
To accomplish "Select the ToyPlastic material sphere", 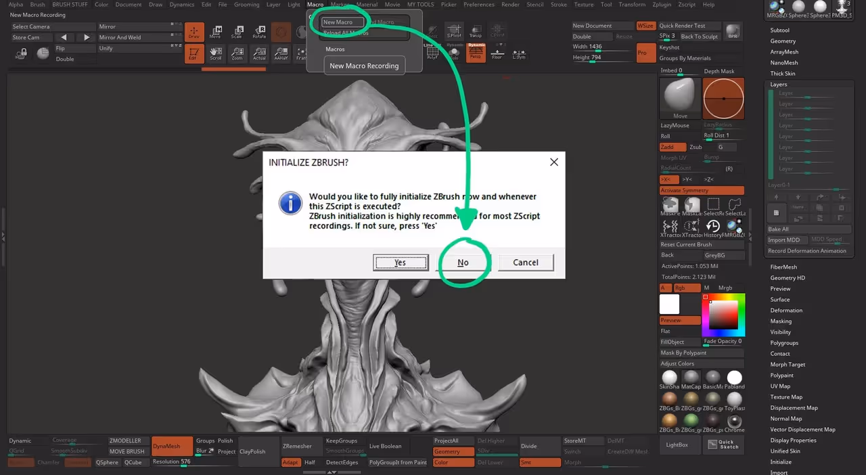I will (735, 401).
